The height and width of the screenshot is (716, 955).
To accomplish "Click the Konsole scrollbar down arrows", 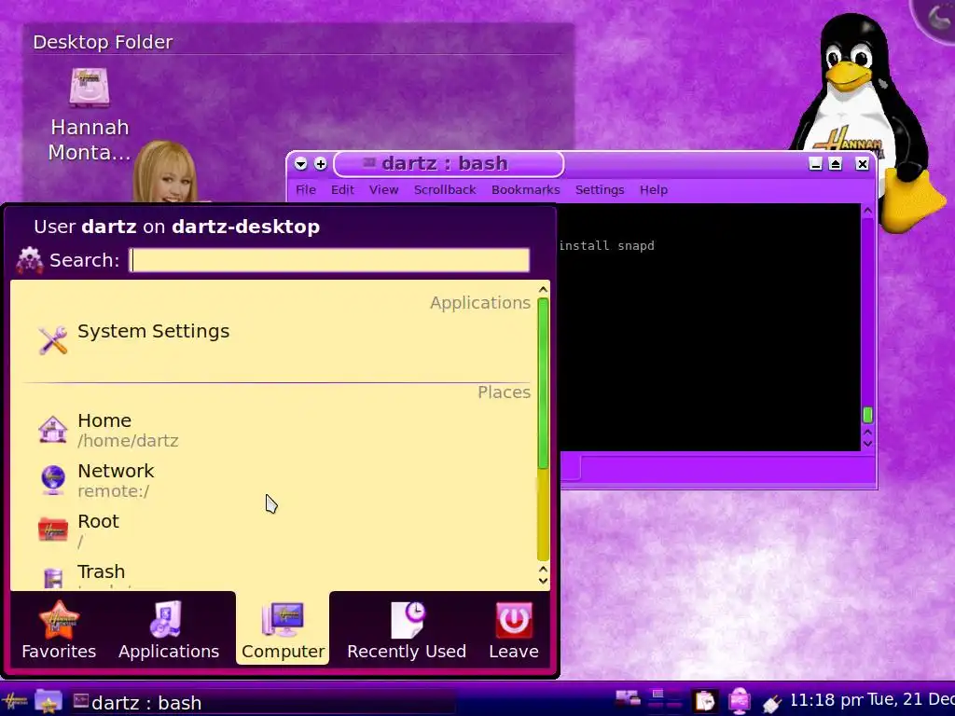I will tap(868, 438).
